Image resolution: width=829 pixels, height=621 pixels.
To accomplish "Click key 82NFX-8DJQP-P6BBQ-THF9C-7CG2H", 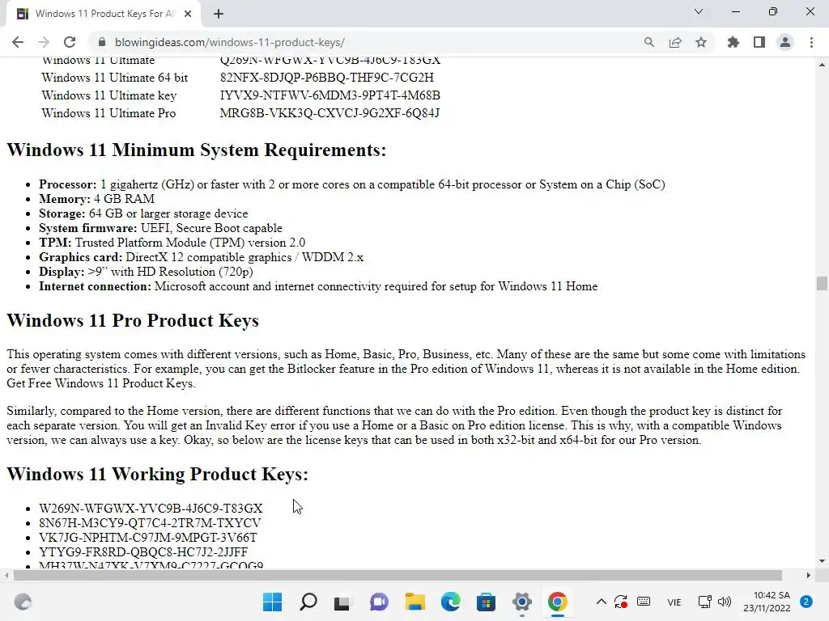I will 327,78.
